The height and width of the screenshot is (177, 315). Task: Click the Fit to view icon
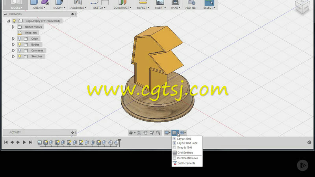pos(158,133)
